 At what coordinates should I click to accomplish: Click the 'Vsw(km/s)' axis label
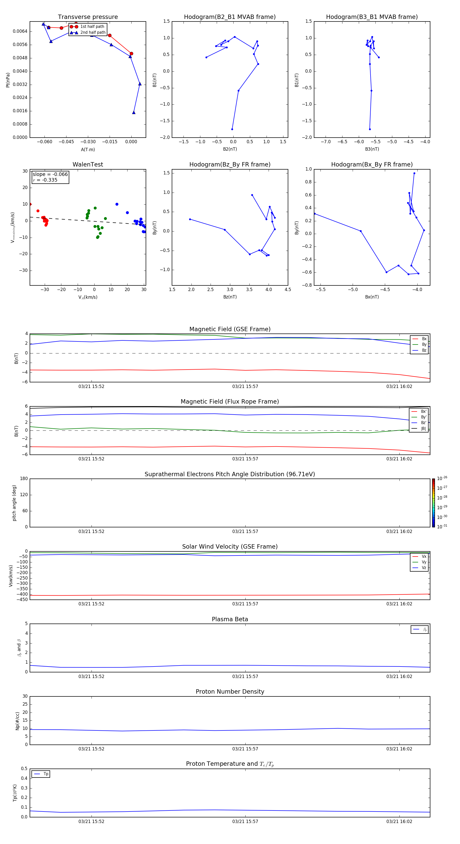[x=11, y=576]
